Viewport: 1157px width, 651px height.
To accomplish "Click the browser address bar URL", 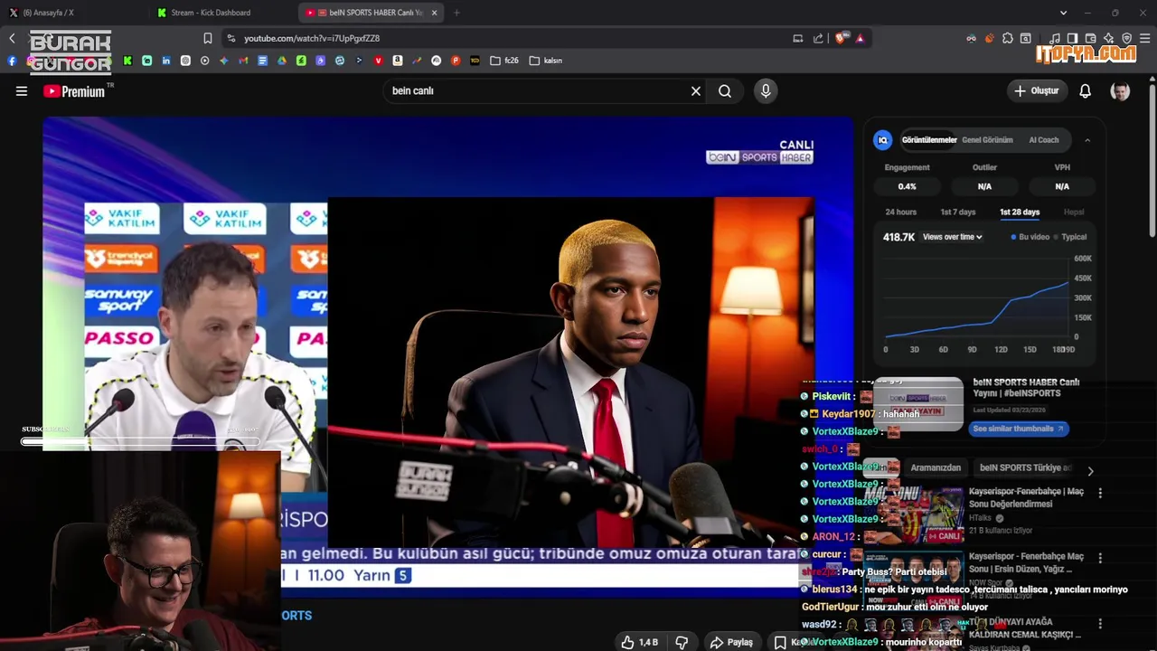I will (312, 38).
